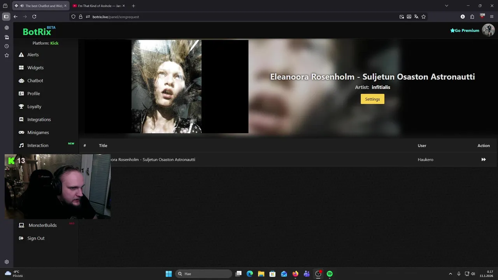
Task: Reload the current page
Action: [x=34, y=17]
